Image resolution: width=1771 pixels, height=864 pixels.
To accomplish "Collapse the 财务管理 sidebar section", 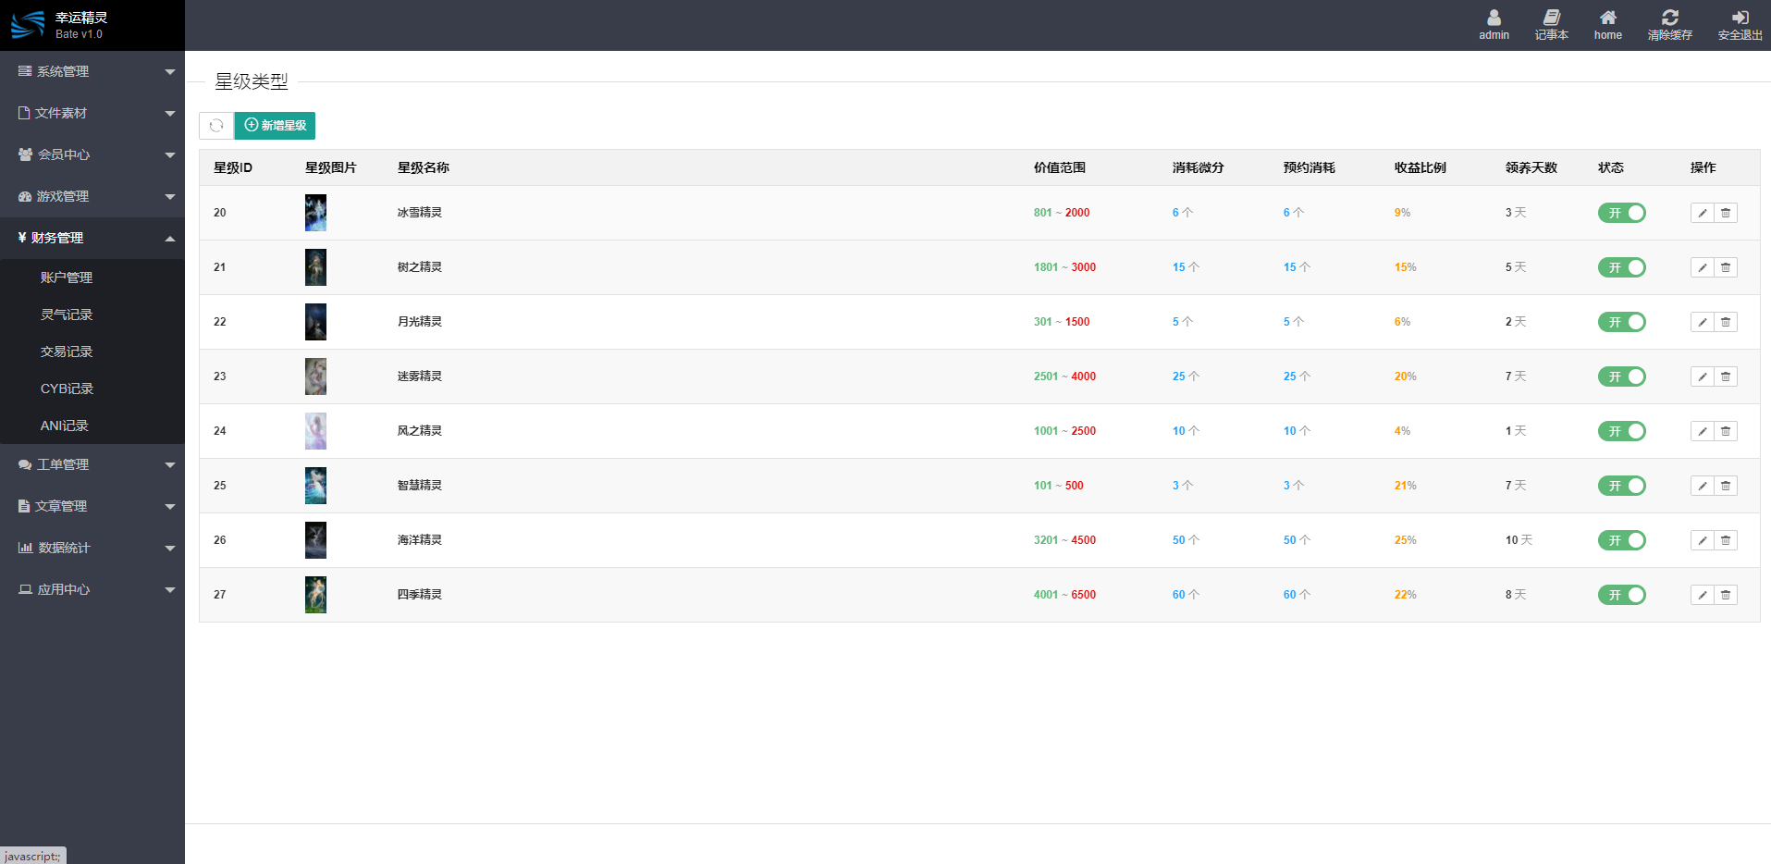I will 92,238.
